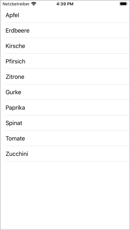Tap the Netzbetreiber carrier label
Viewport: 130px width, 230px height.
(16, 4)
